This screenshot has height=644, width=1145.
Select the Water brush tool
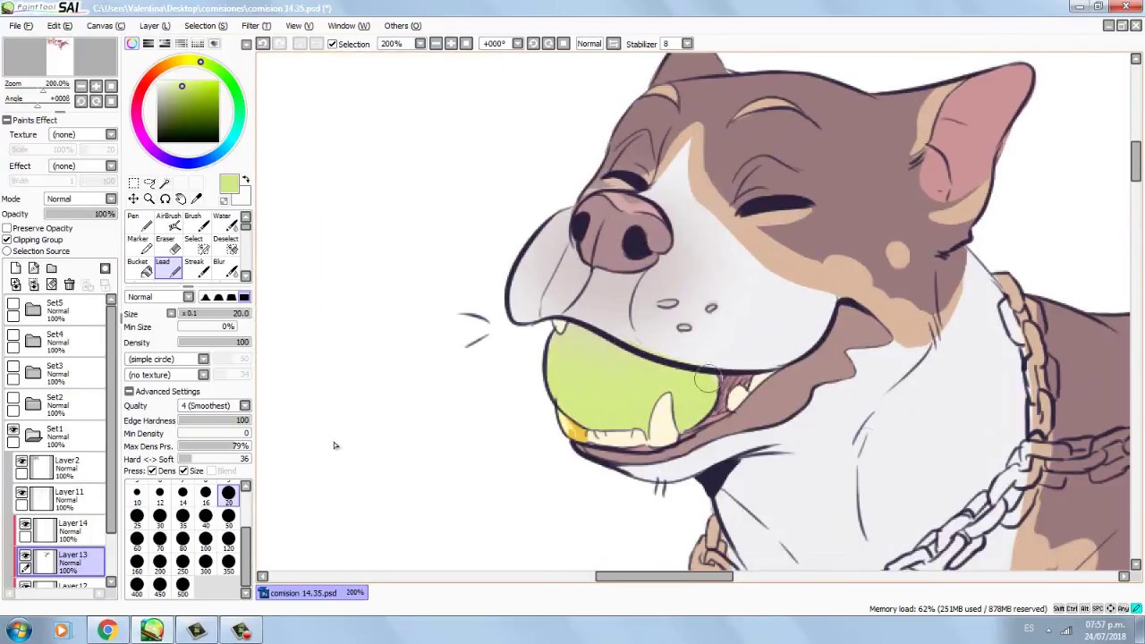pos(224,223)
